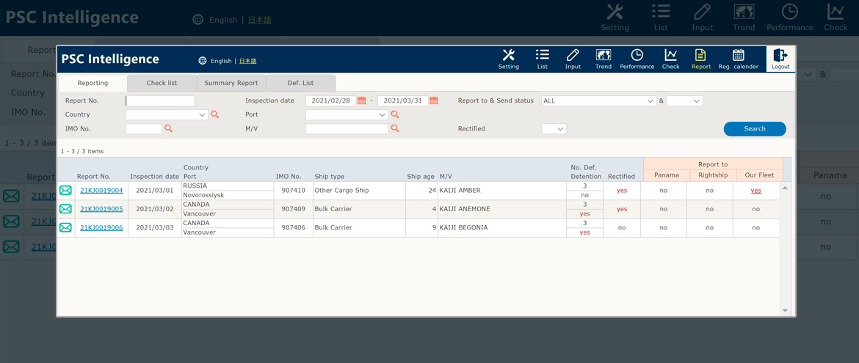Screen dimensions: 859x363
Task: Select English language in the front window
Action: tap(221, 61)
